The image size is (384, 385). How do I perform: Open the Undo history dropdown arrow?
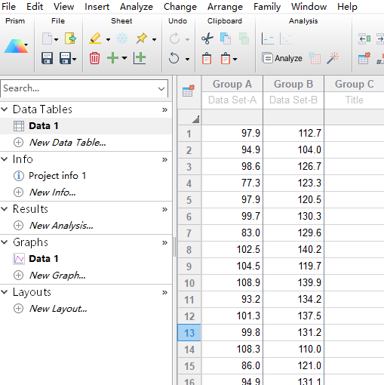pos(187,60)
